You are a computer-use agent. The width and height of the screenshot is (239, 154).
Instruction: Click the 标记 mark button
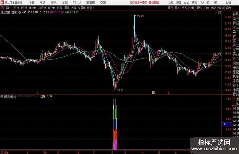point(213,8)
